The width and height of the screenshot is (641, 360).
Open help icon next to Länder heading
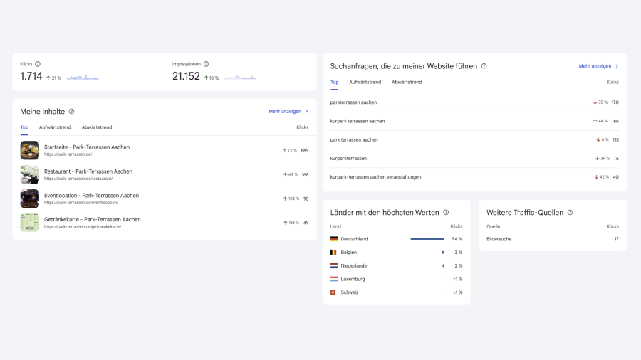coord(446,213)
